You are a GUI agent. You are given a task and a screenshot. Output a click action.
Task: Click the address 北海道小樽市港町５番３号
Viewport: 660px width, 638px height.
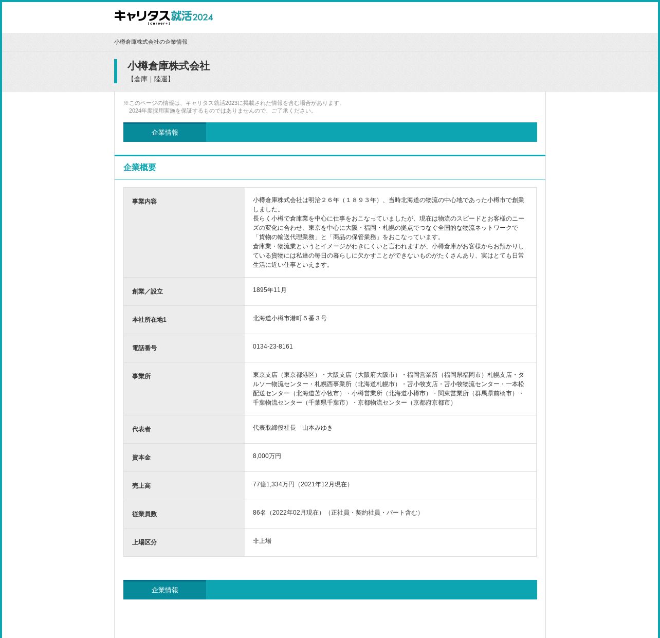290,318
